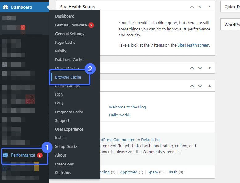
Task: Open the Welcome to the Blog post
Action: 127,107
